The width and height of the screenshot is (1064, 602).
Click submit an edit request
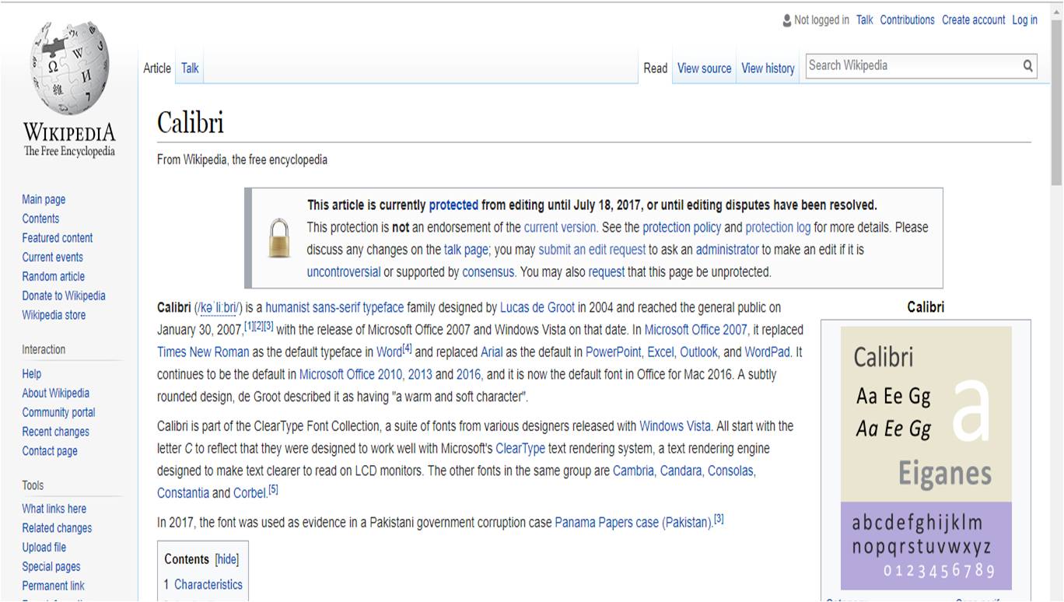pyautogui.click(x=592, y=250)
